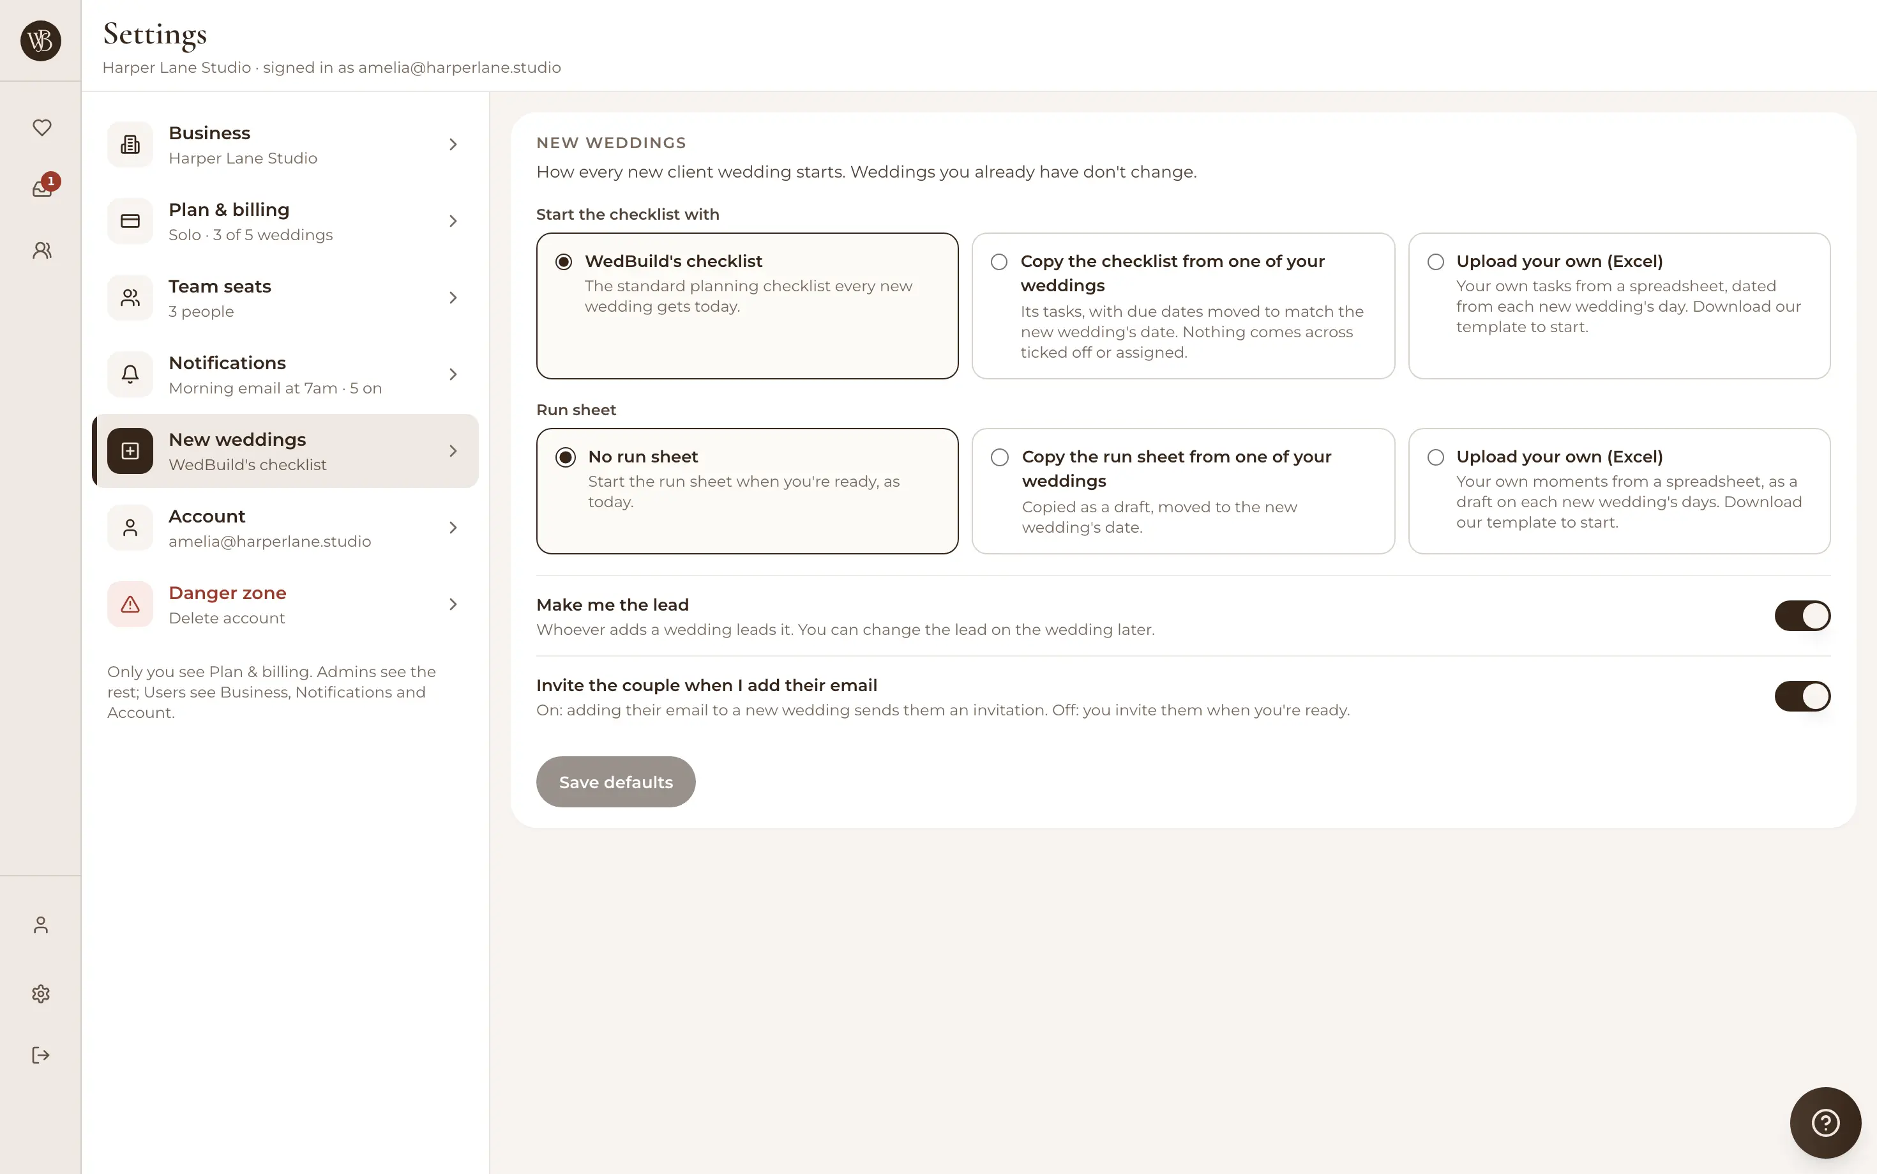Open the help question-mark bubble

[1825, 1122]
